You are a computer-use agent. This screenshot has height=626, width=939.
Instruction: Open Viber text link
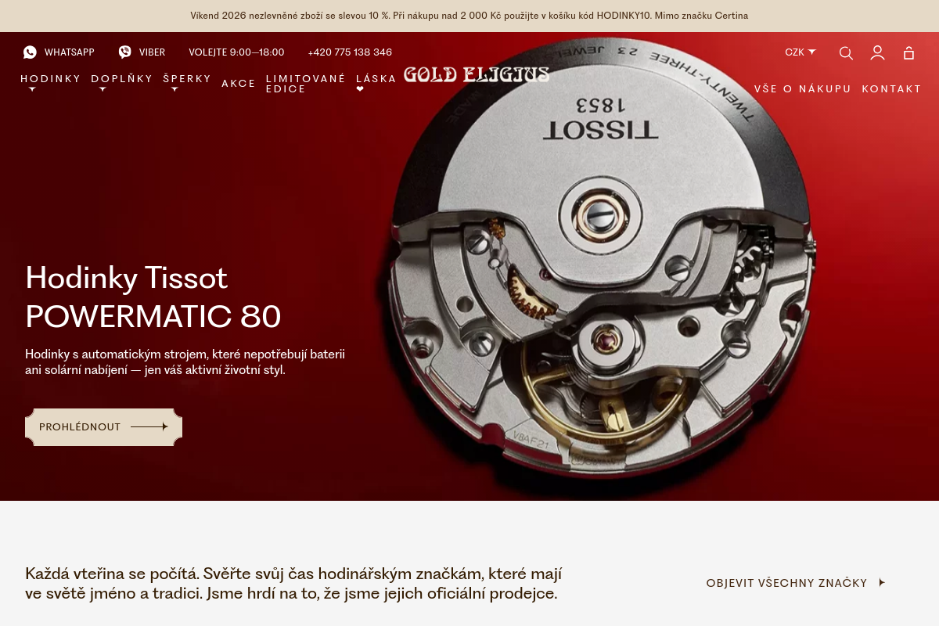click(152, 52)
